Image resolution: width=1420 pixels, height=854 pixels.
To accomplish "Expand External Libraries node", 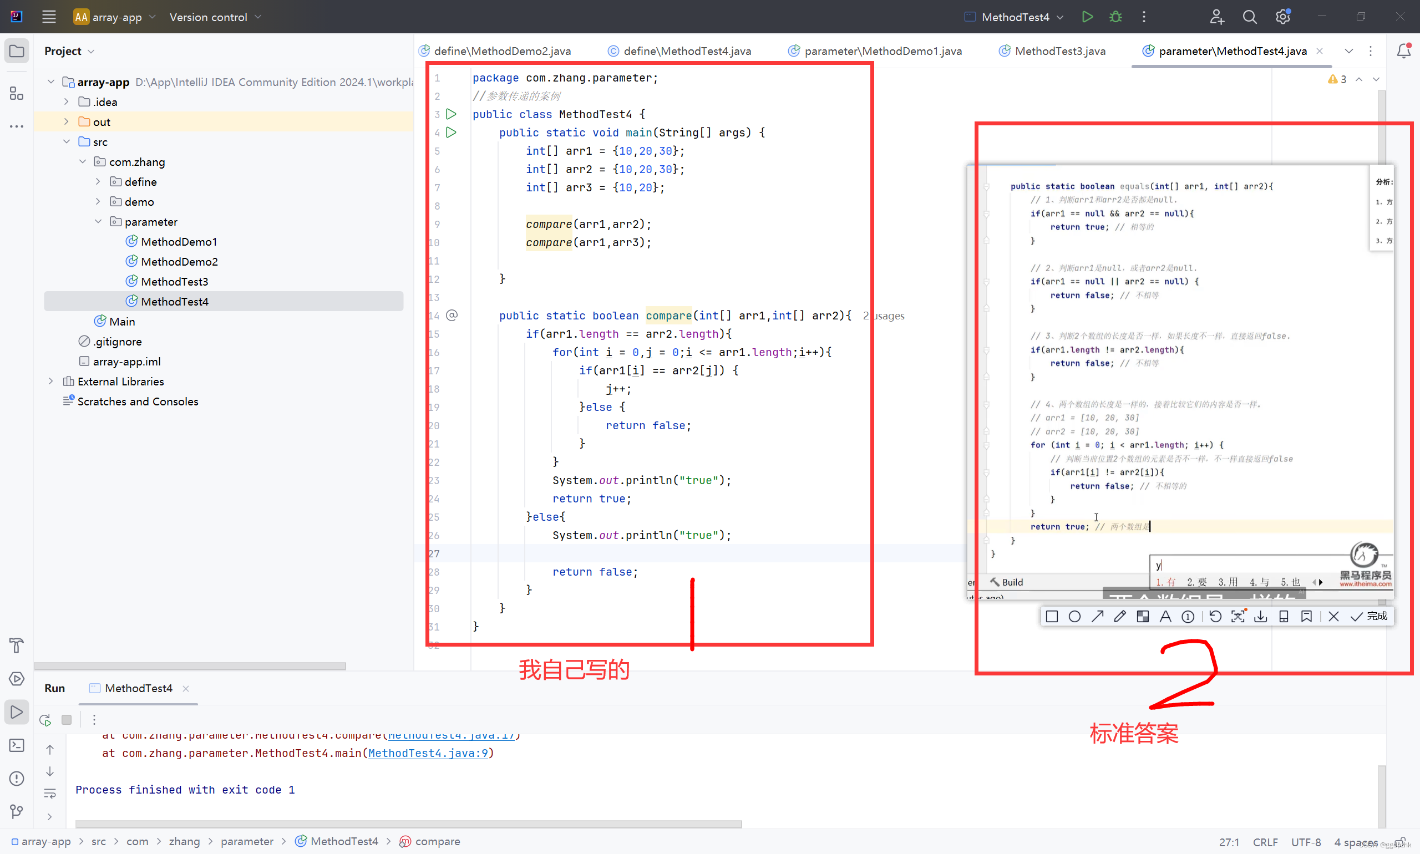I will 50,382.
